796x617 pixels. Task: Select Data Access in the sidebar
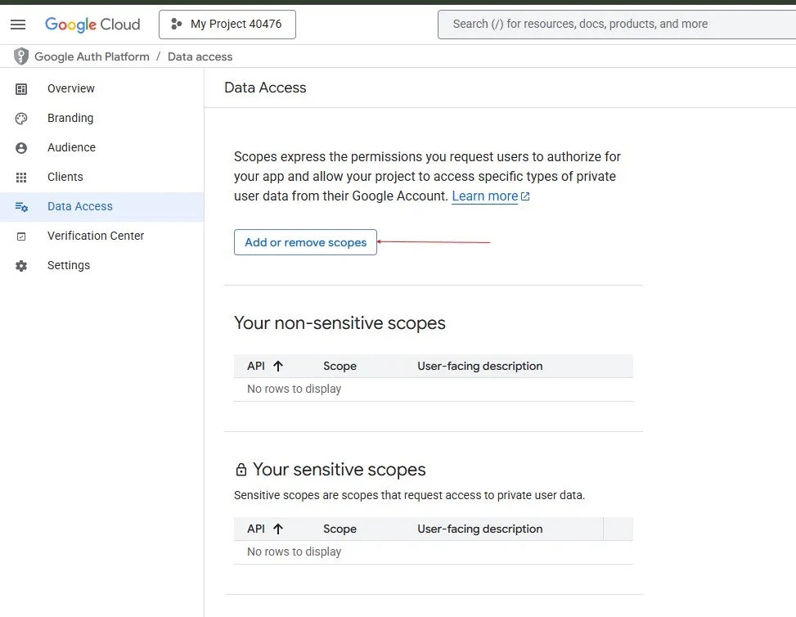click(80, 206)
